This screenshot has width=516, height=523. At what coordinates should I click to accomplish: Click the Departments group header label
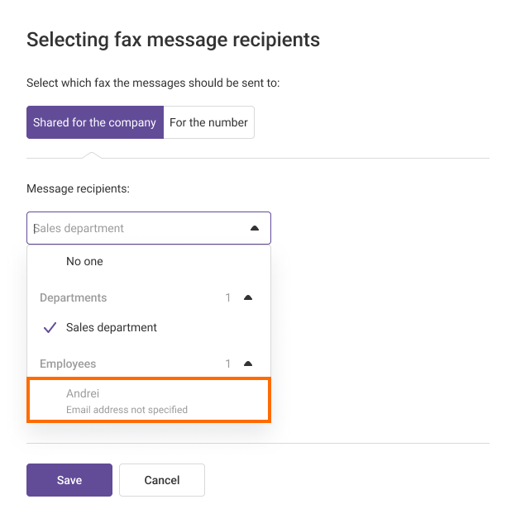click(x=73, y=297)
